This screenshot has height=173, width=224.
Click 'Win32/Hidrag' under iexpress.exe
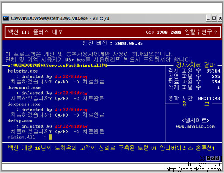pos(71,110)
